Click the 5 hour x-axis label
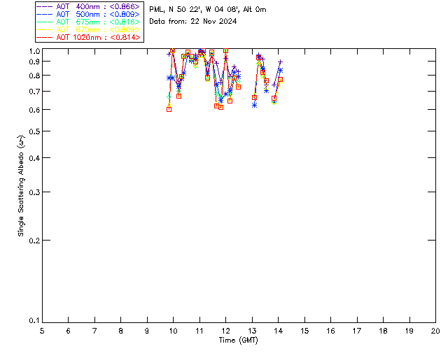Viewport: 448px width, 358px height. click(42, 331)
